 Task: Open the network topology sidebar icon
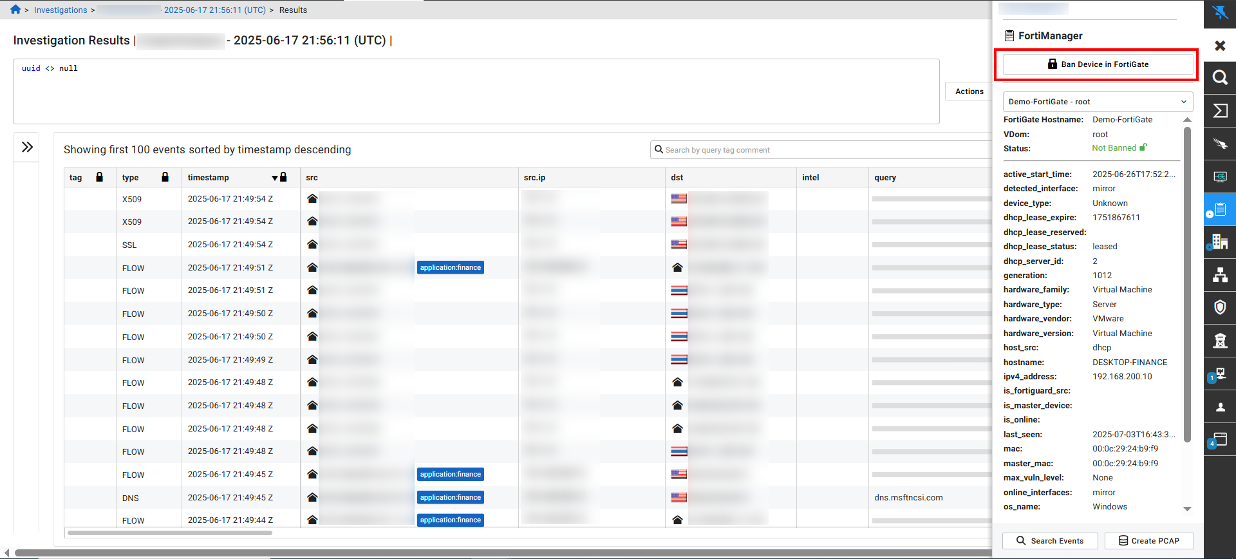(1219, 275)
